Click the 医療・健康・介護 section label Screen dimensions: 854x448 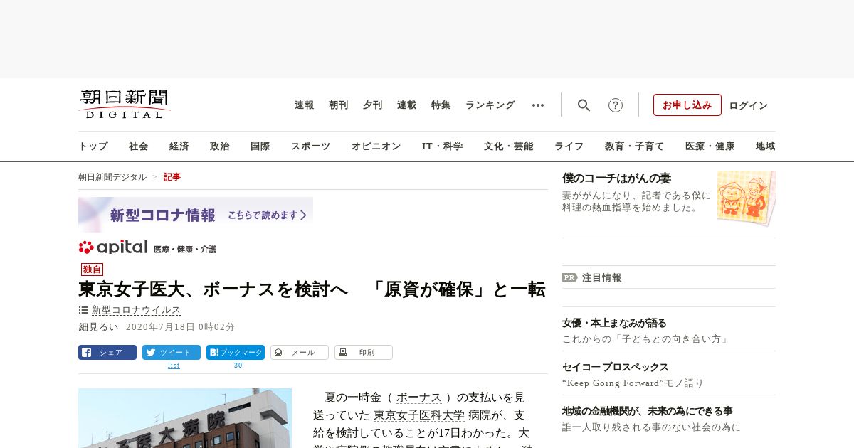pyautogui.click(x=185, y=250)
